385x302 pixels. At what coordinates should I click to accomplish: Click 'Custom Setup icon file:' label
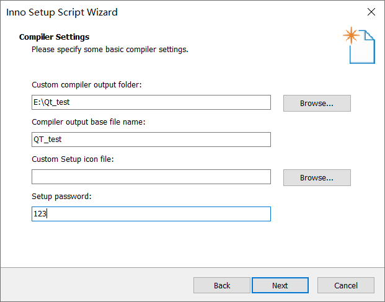click(x=73, y=159)
